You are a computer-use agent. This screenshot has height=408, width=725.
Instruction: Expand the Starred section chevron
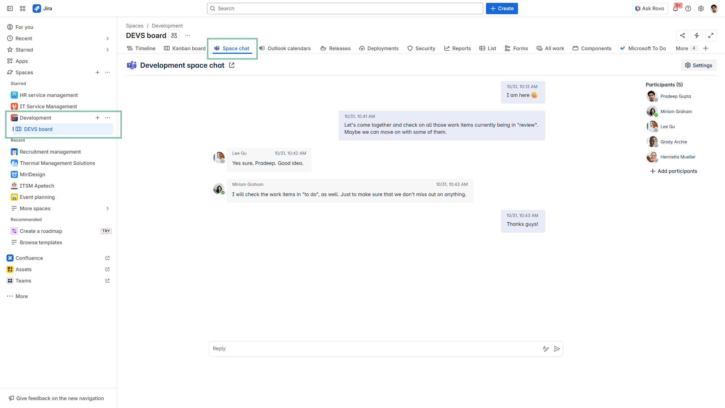(x=107, y=50)
